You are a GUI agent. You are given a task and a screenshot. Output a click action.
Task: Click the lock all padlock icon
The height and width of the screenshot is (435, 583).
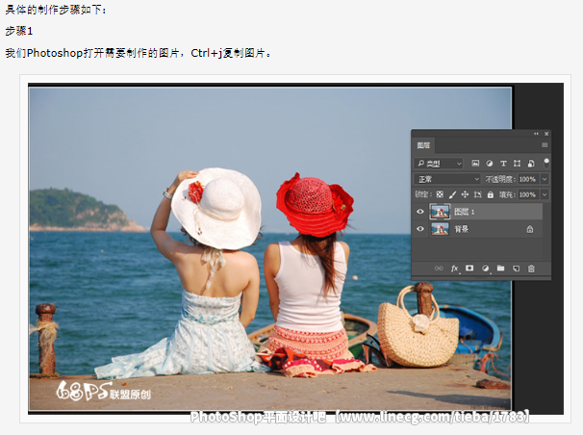[x=491, y=194]
